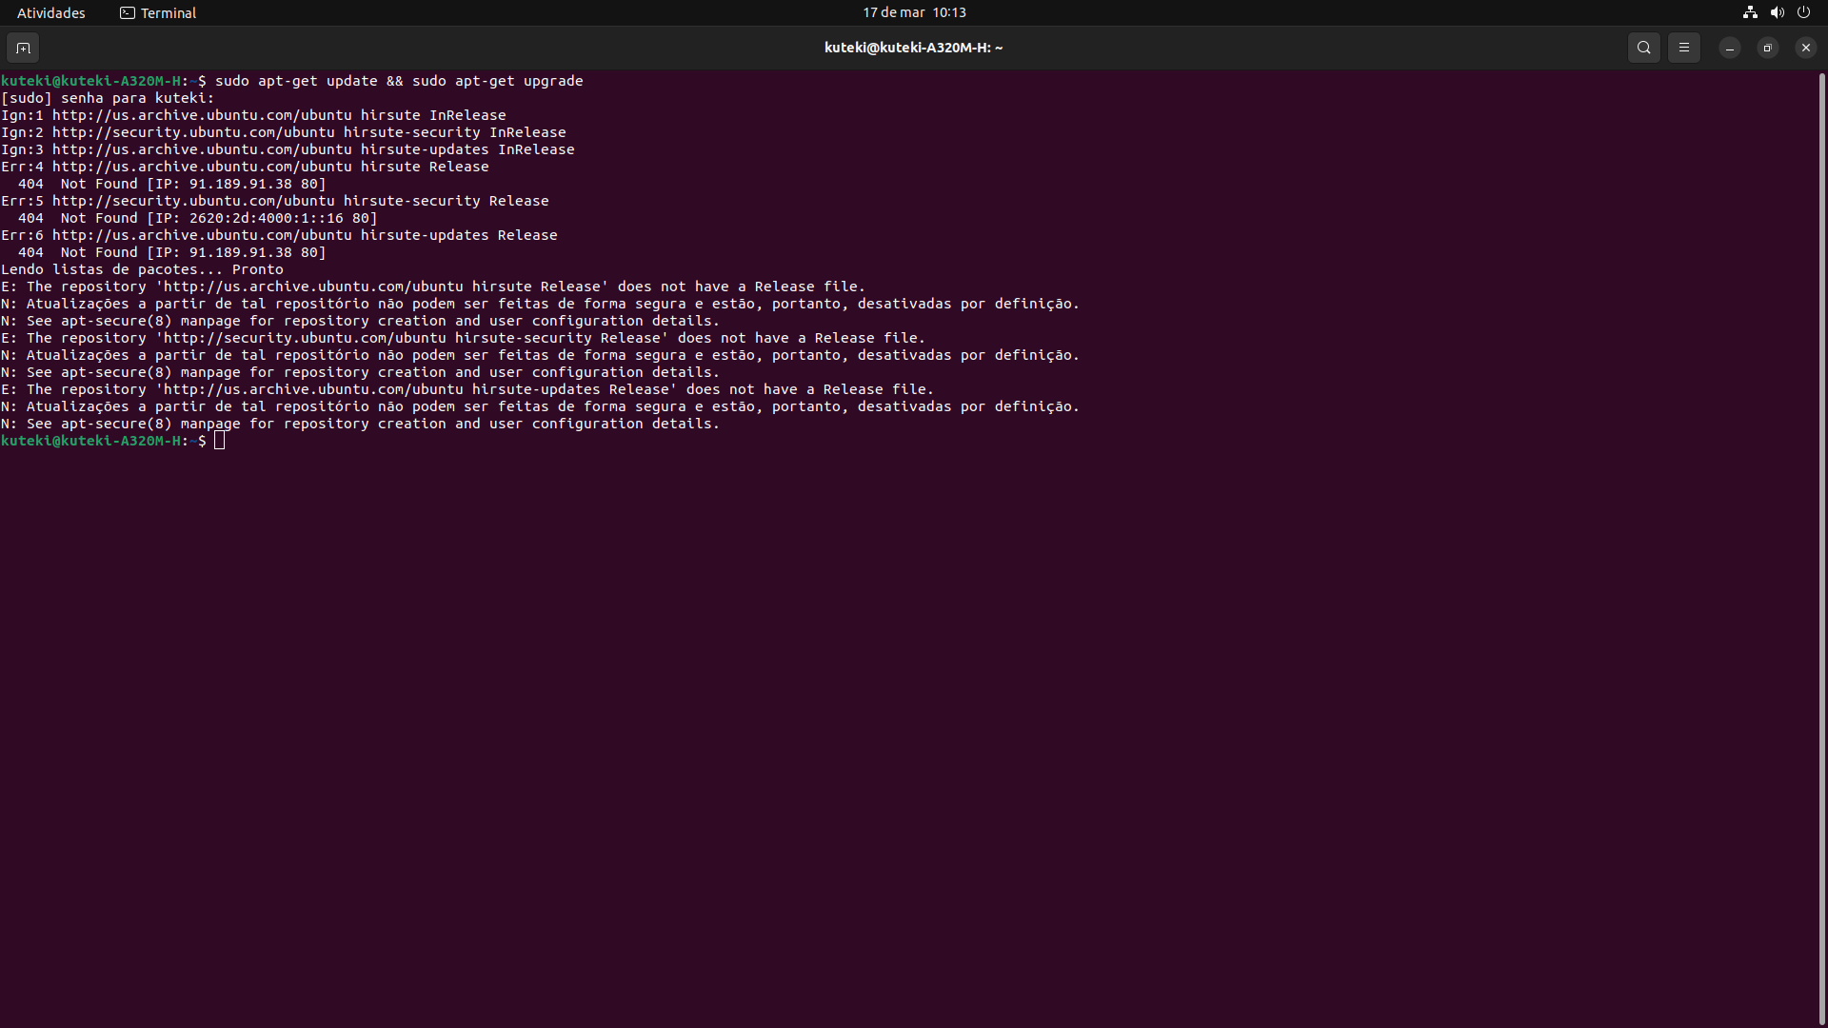Click 'Lendo listas de pacotes... Pronto' line
The width and height of the screenshot is (1828, 1028).
pos(142,269)
